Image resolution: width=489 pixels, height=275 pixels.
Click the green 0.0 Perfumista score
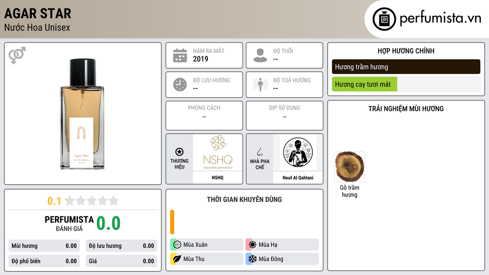coord(108,223)
